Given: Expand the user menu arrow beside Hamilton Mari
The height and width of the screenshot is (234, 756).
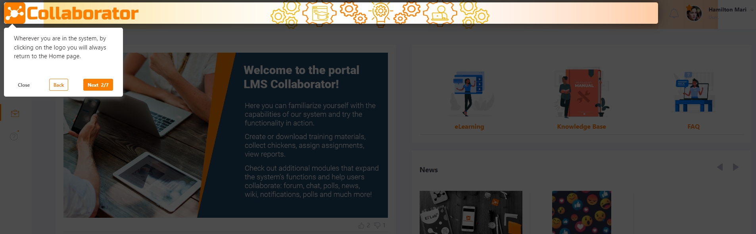Looking at the screenshot, I should click(752, 10).
